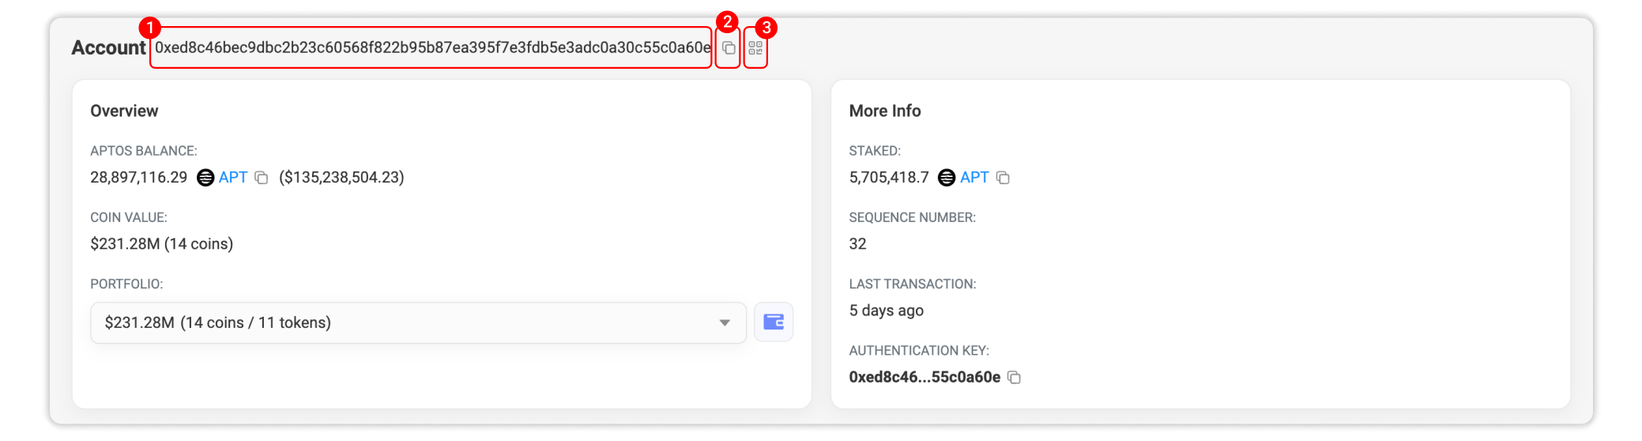Click the $135,238,504.23 balance value
Screen dimensions: 1642x441
pos(341,178)
